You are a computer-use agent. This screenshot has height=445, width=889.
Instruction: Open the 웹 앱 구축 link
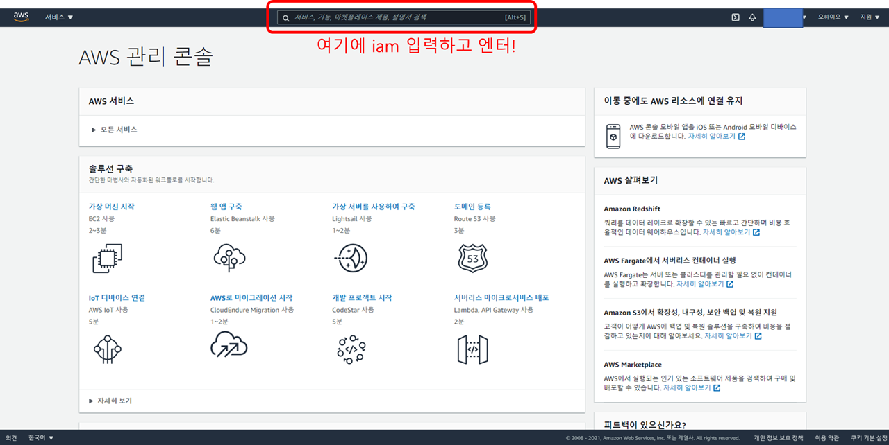pos(226,207)
